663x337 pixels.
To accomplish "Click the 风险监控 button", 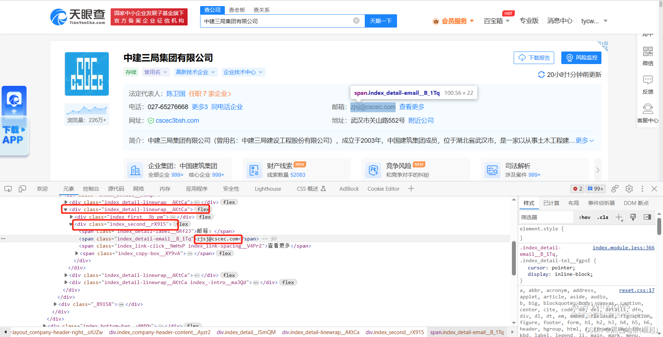I will coord(581,58).
